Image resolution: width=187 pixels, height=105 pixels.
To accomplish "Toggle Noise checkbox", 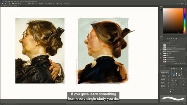I will [x=161, y=82].
